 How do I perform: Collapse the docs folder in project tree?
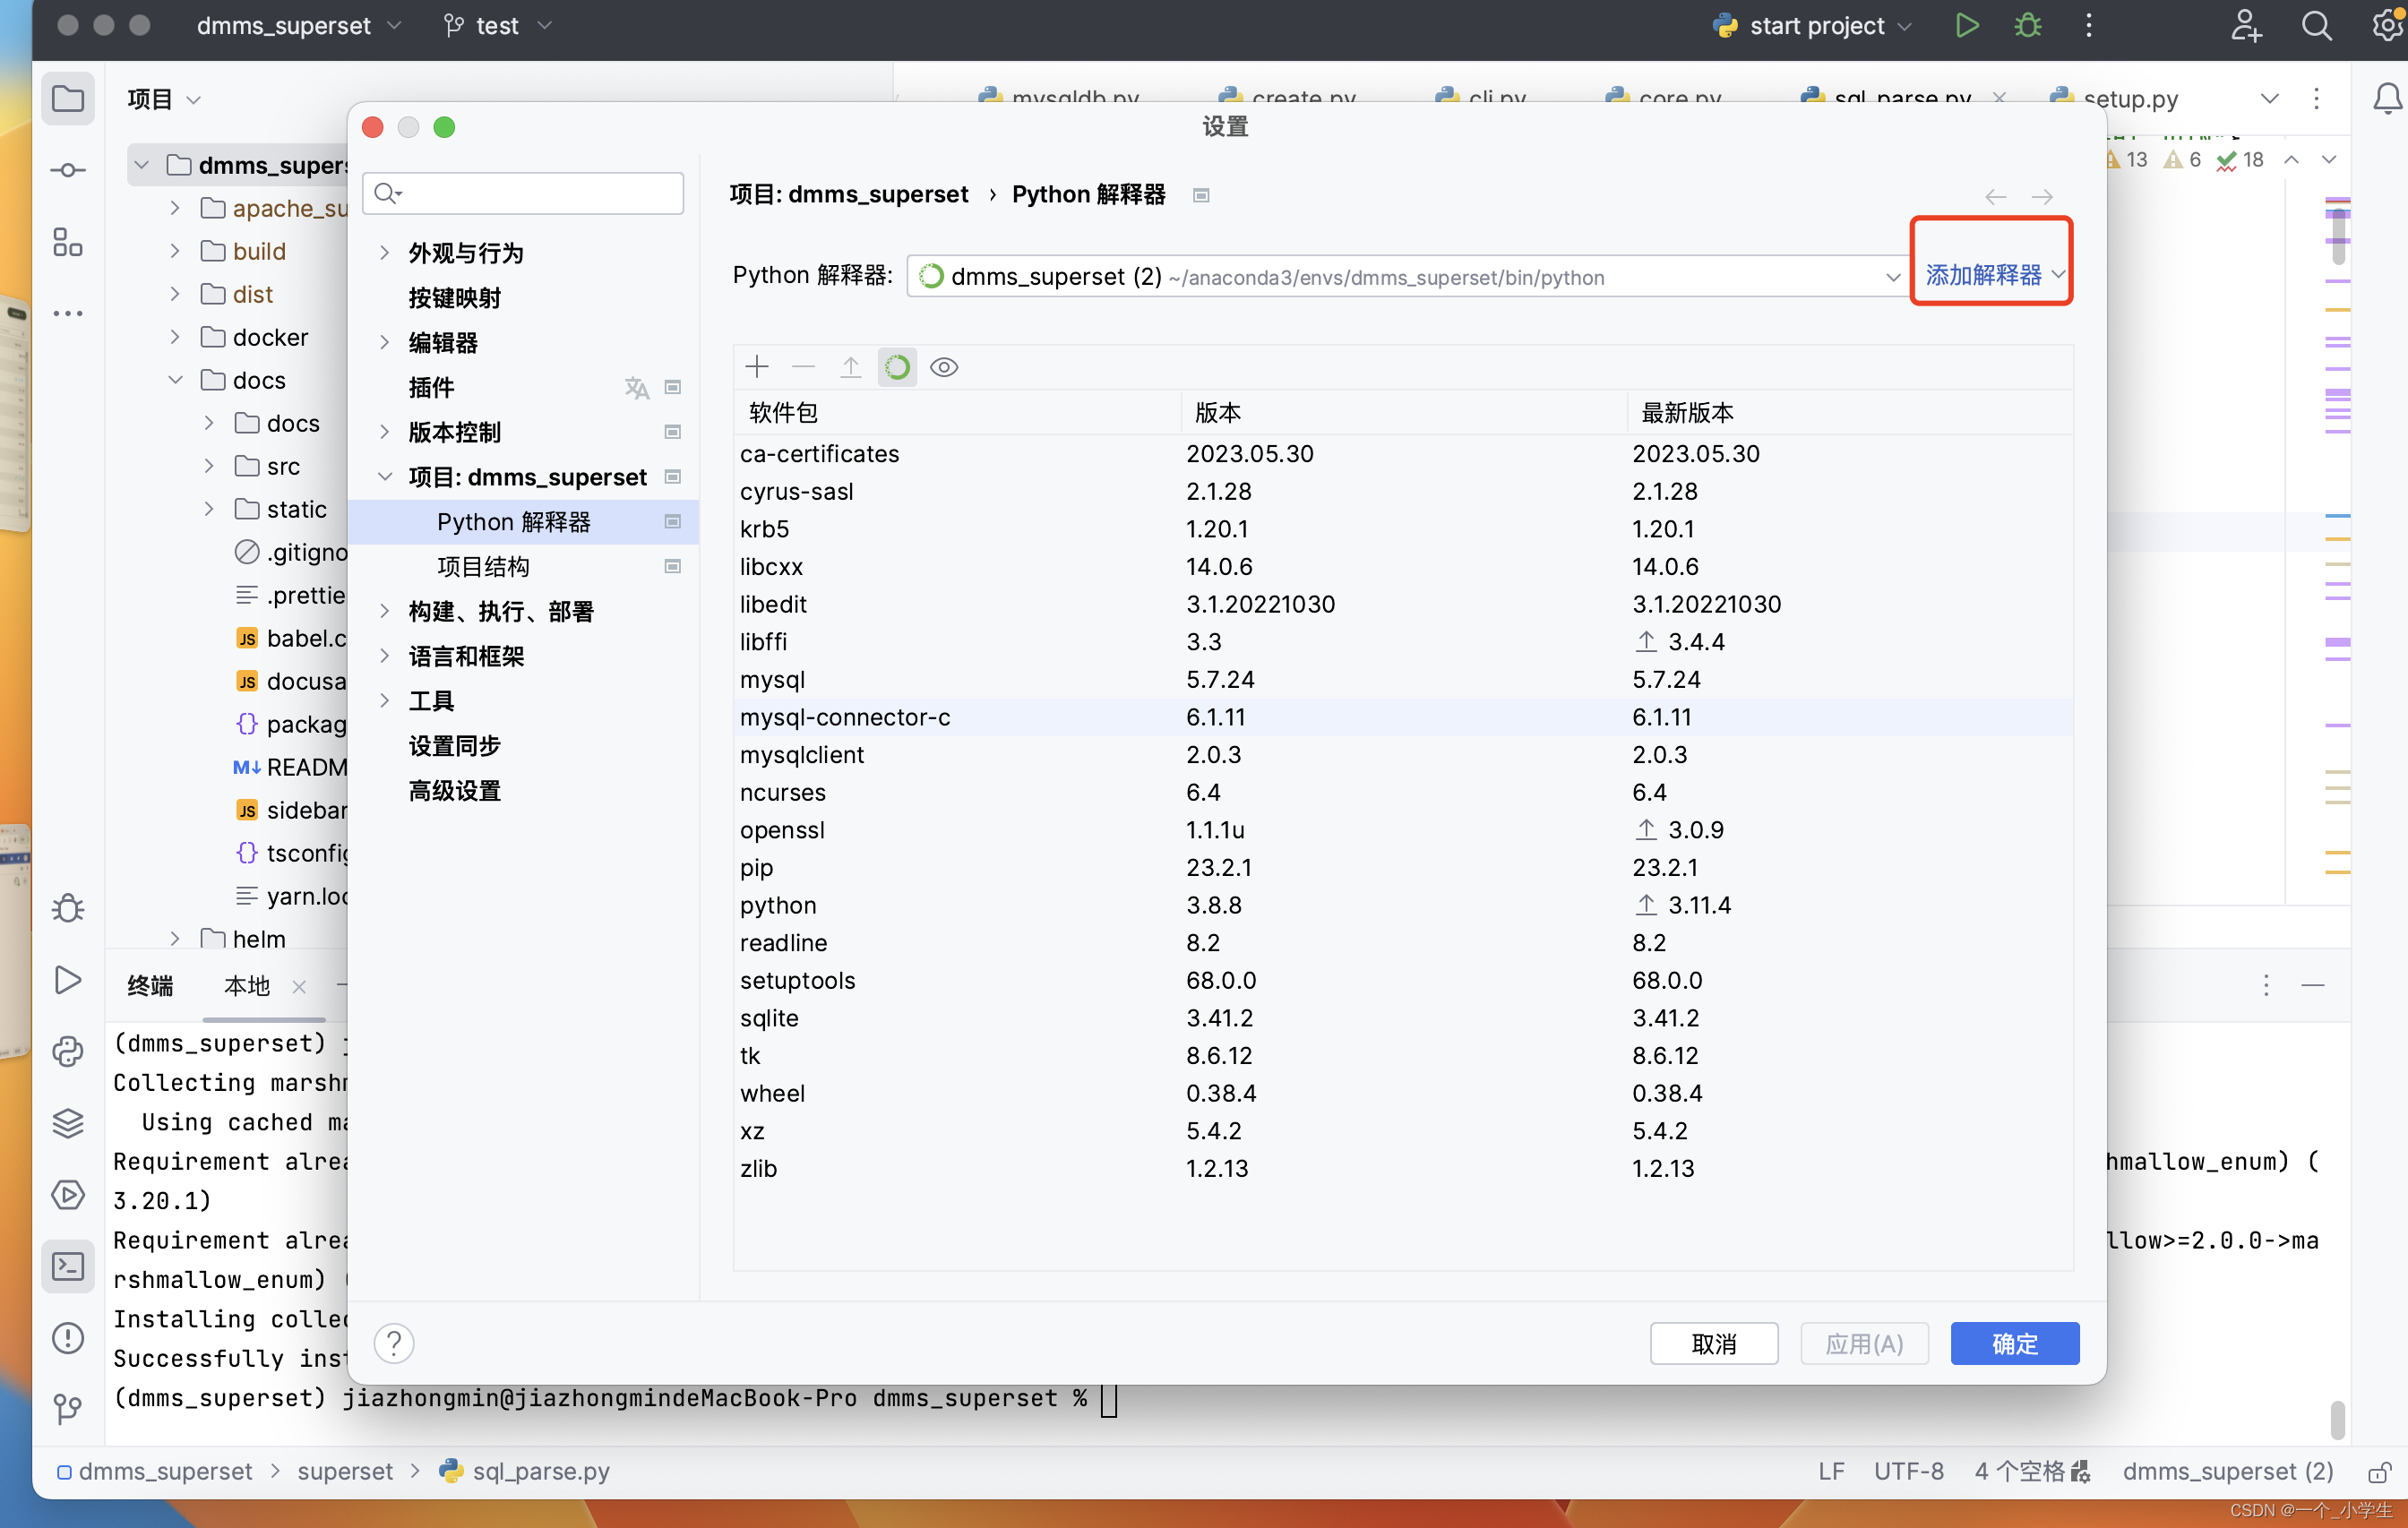(175, 380)
